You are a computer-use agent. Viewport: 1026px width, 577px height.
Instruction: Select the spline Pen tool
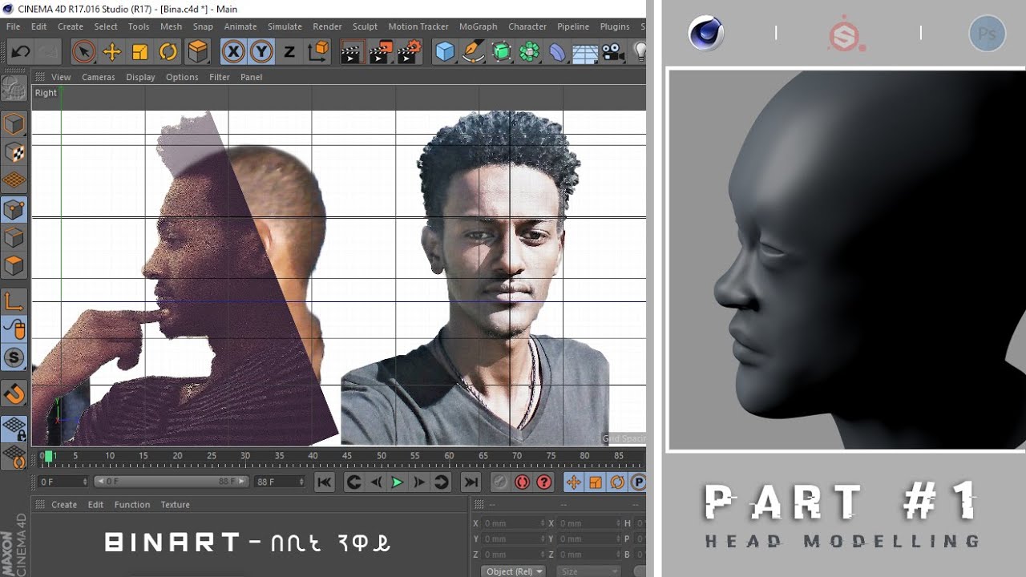click(x=473, y=53)
